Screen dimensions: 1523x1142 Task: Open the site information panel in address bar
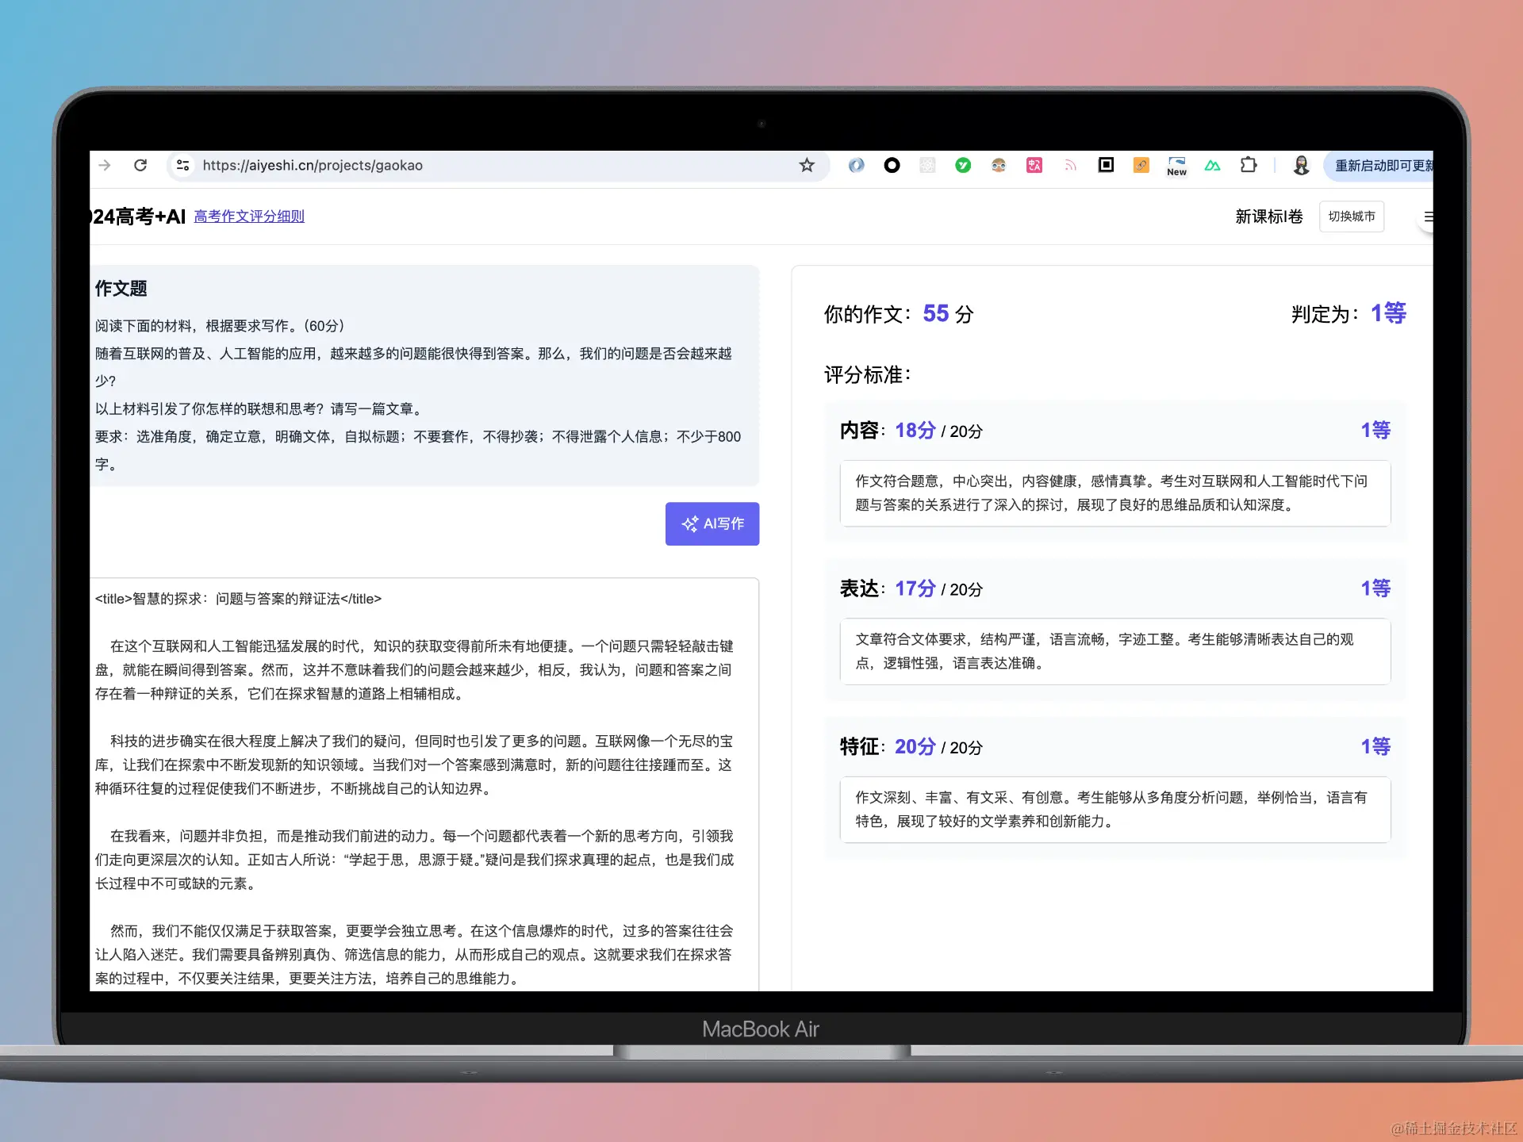(x=183, y=165)
